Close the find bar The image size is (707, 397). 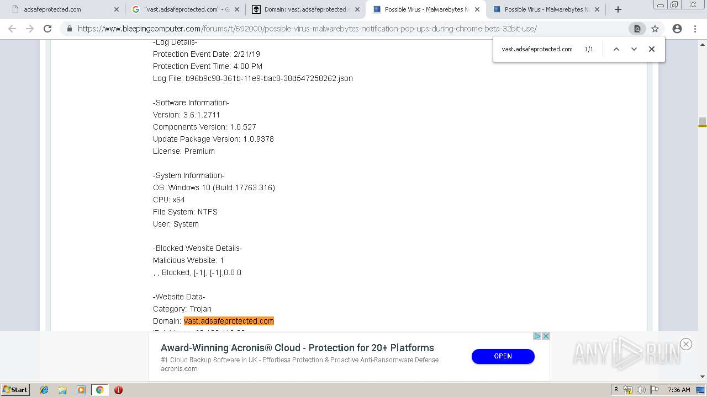point(652,49)
